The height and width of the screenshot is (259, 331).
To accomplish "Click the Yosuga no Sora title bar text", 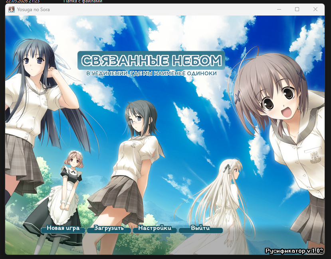I will tap(34, 10).
